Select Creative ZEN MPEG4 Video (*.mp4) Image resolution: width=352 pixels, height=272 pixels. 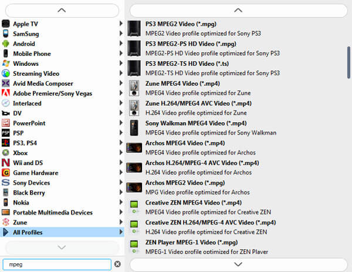[236, 207]
